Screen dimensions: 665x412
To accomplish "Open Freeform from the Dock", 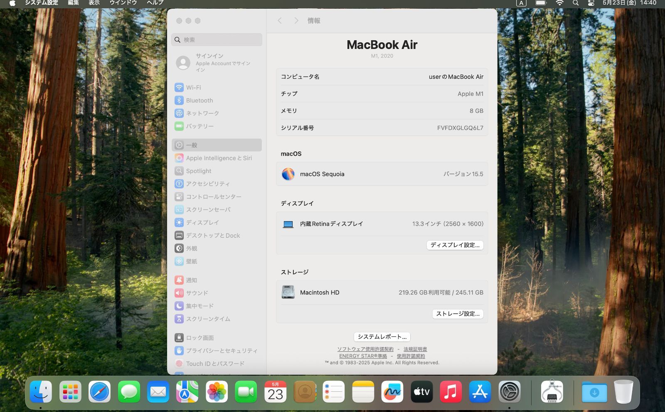I will (392, 392).
